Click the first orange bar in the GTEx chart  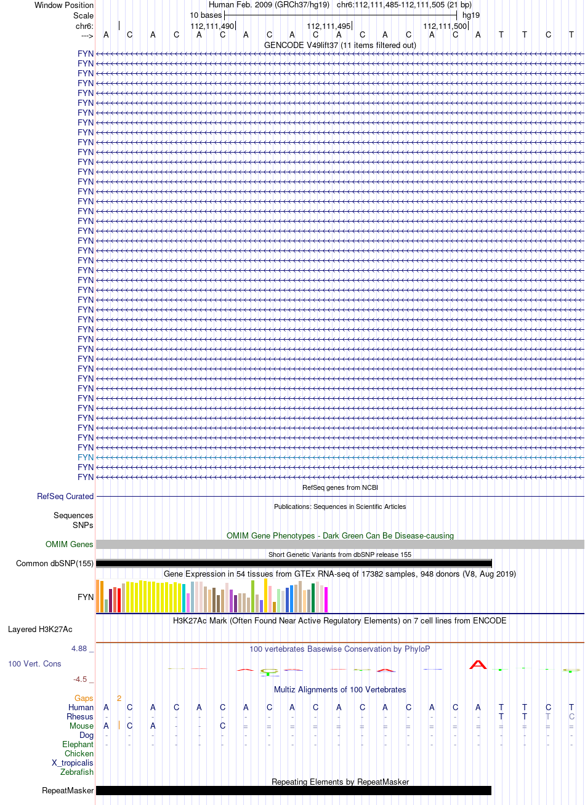[x=97, y=596]
